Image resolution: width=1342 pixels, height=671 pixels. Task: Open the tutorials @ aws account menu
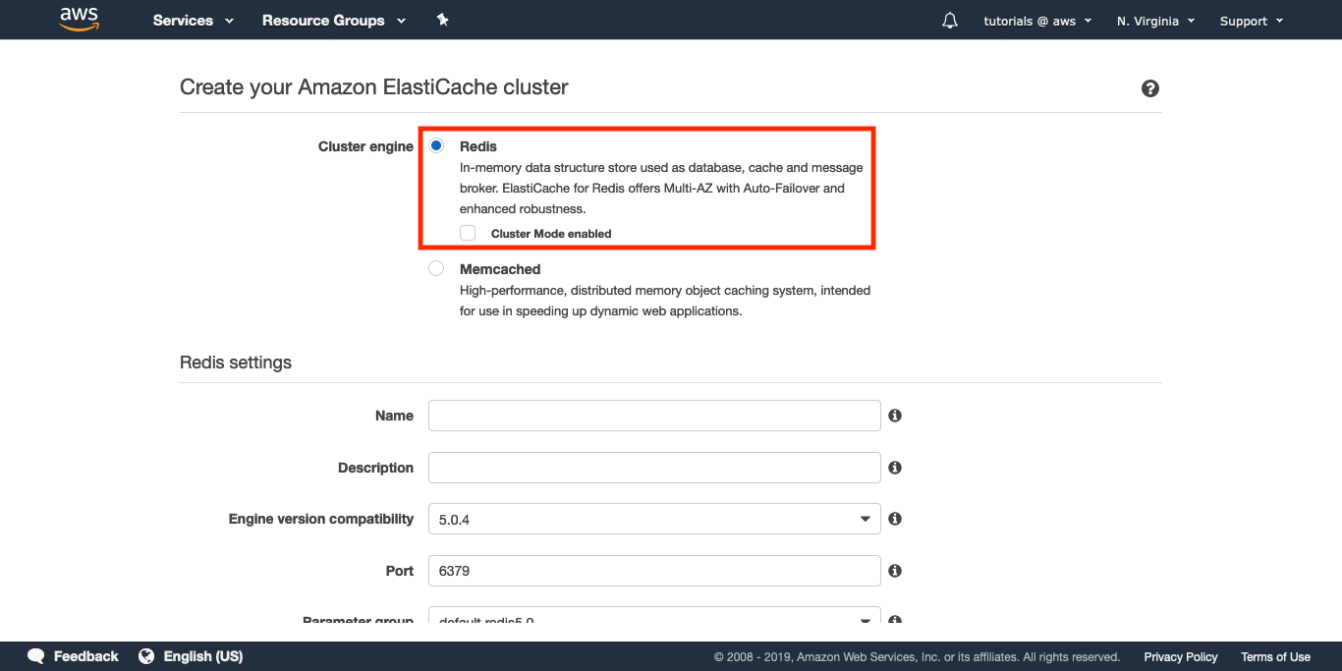1037,21
